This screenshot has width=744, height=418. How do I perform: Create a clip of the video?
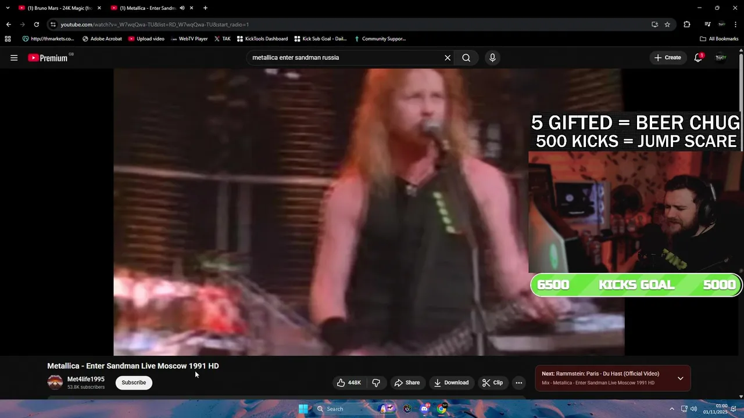click(492, 383)
